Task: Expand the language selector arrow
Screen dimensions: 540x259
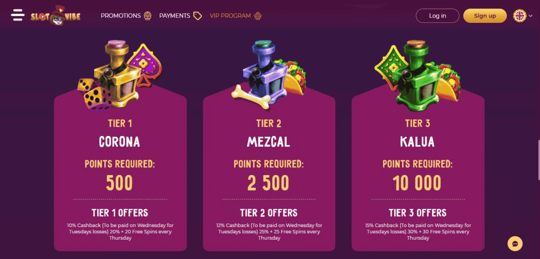Action: coord(531,16)
